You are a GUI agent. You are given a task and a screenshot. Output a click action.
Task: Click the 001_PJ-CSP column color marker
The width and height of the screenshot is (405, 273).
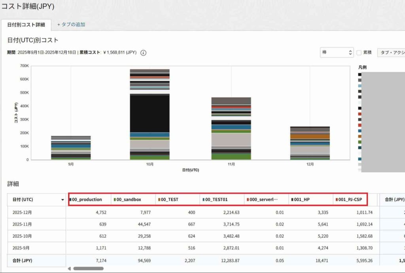click(x=336, y=200)
